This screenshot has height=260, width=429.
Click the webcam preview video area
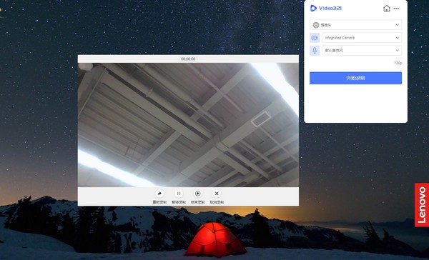click(x=188, y=125)
